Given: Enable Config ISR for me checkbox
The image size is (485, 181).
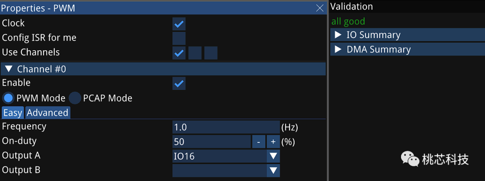Looking at the screenshot, I should tap(179, 38).
